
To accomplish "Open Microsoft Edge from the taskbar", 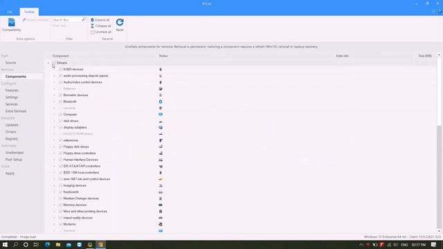I will tap(47, 245).
